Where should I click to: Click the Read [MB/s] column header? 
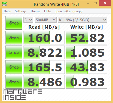coord(44,27)
